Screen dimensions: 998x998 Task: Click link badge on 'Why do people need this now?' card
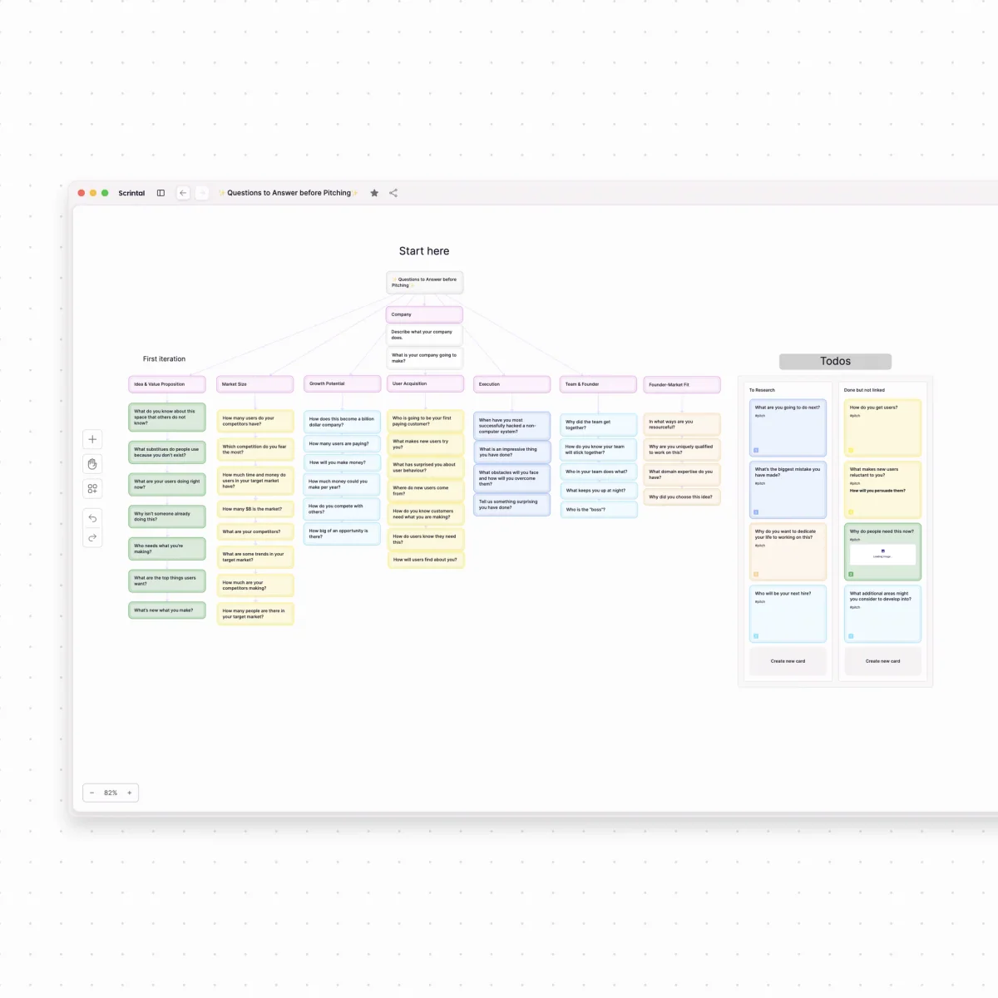(x=851, y=574)
